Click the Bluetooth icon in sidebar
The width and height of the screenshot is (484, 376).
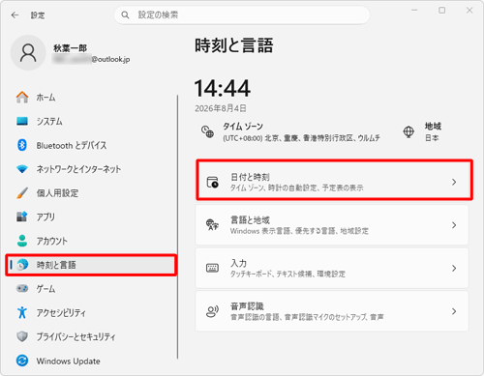22,145
